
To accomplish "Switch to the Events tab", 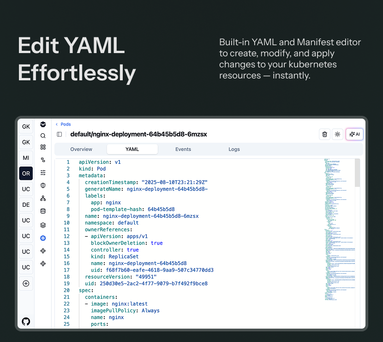I will 183,149.
